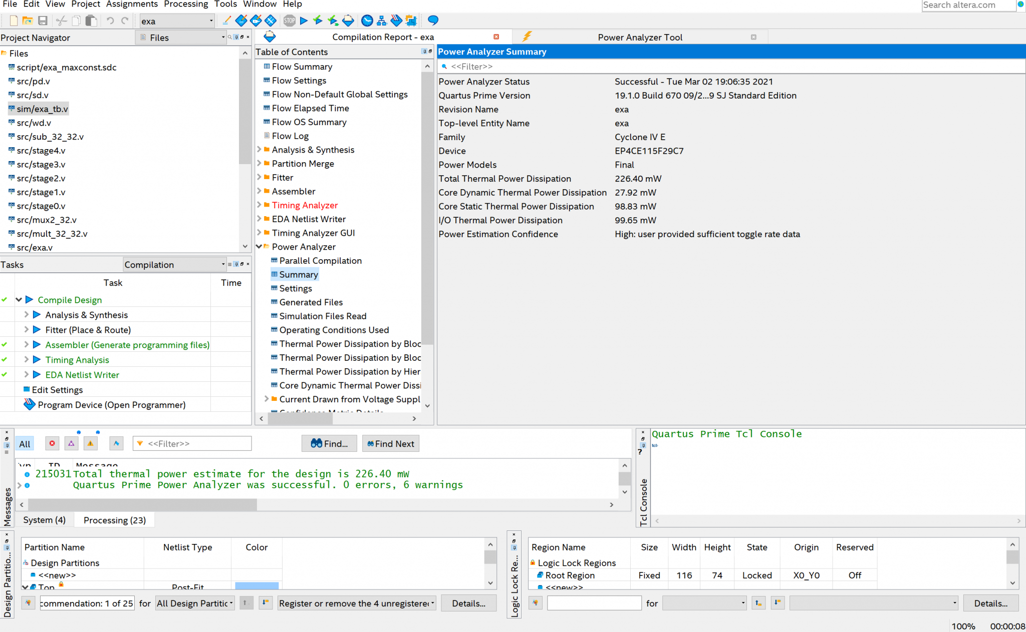1026x632 pixels.
Task: Click the Save file toolbar icon
Action: coord(43,21)
